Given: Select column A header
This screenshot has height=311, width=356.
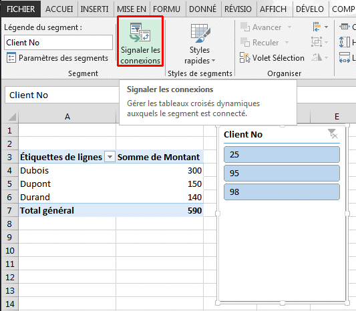Looking at the screenshot, I should 67,117.
